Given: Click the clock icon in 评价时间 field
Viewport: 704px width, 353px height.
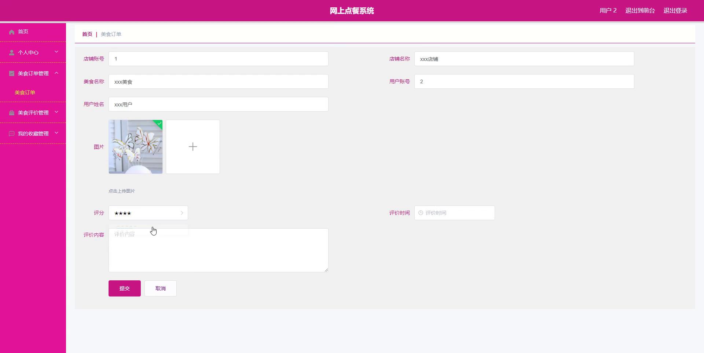Looking at the screenshot, I should tap(421, 213).
